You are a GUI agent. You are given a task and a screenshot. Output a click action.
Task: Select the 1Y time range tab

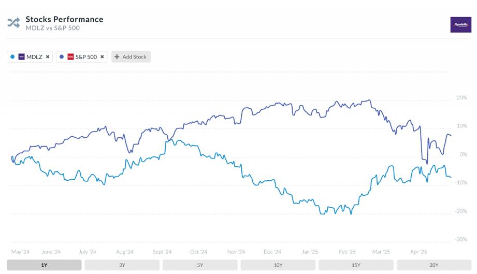click(45, 265)
